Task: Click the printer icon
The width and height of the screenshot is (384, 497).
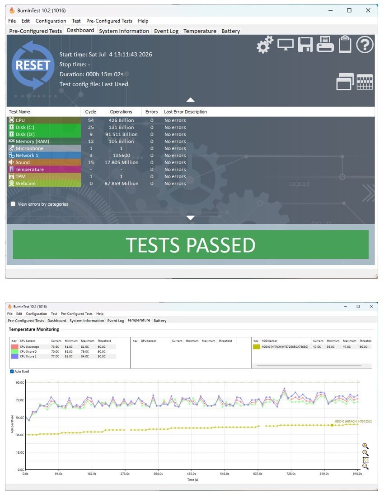Action: 325,44
